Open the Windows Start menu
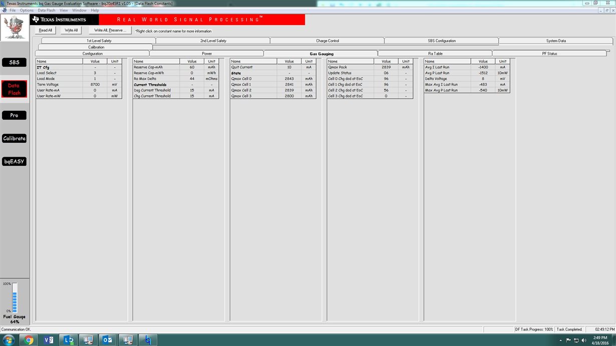616x346 pixels. [x=9, y=340]
